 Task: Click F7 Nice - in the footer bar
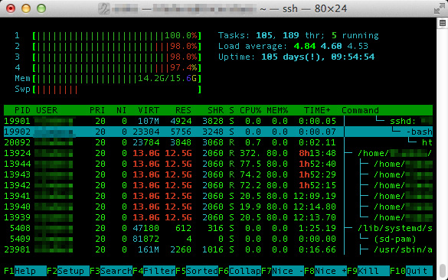click(283, 271)
